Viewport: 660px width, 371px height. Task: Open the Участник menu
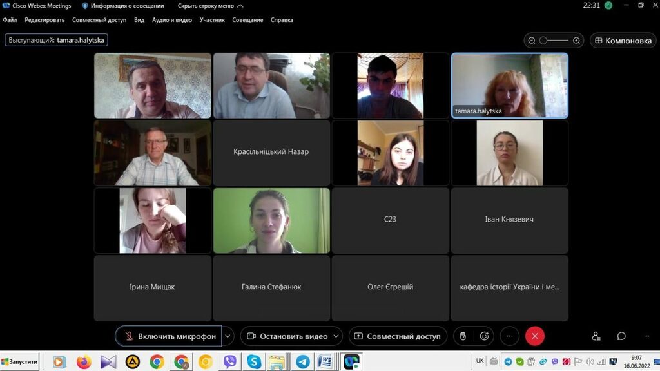pos(212,20)
